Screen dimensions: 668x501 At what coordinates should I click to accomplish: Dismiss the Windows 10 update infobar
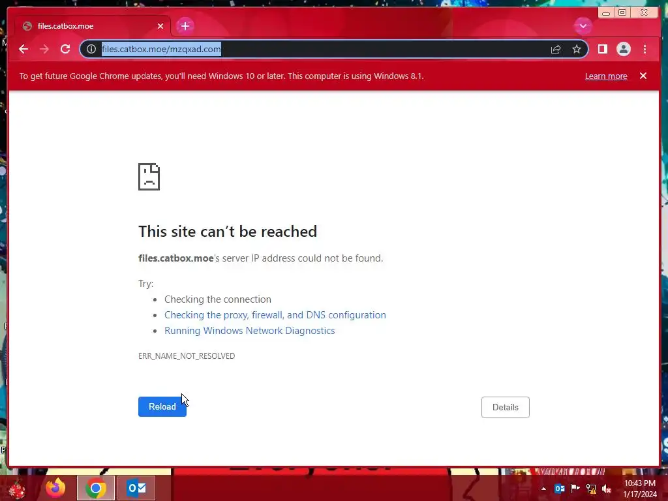click(x=643, y=76)
